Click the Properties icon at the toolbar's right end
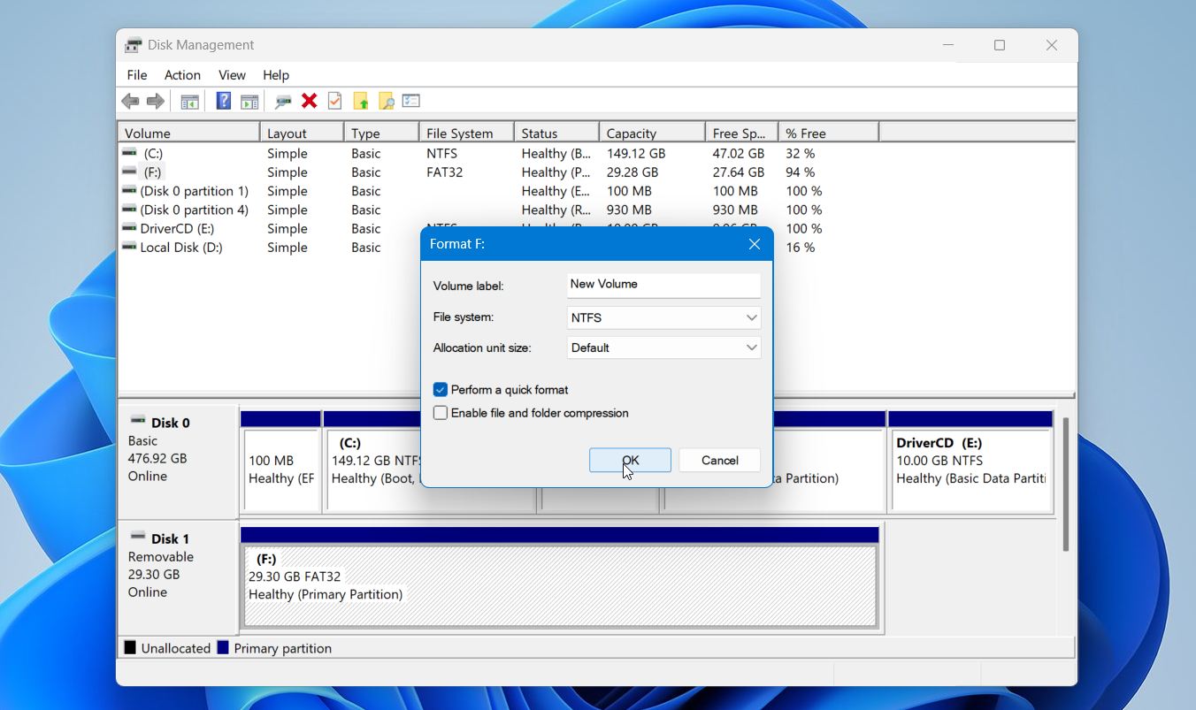 [411, 100]
